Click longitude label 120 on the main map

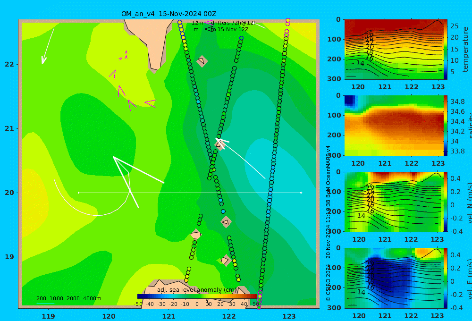109,316
